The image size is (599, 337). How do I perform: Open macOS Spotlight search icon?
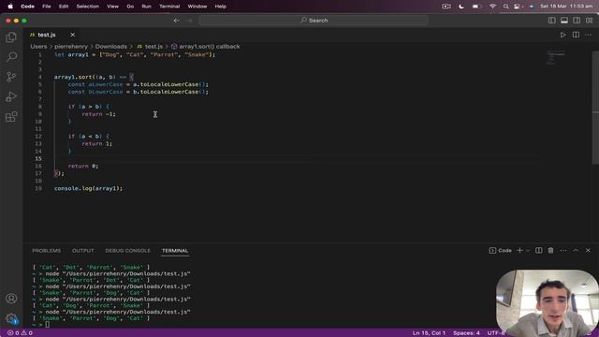click(x=505, y=7)
